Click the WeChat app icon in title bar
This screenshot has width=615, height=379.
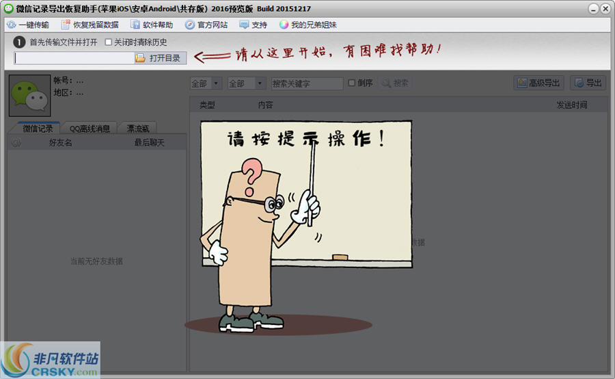8,8
